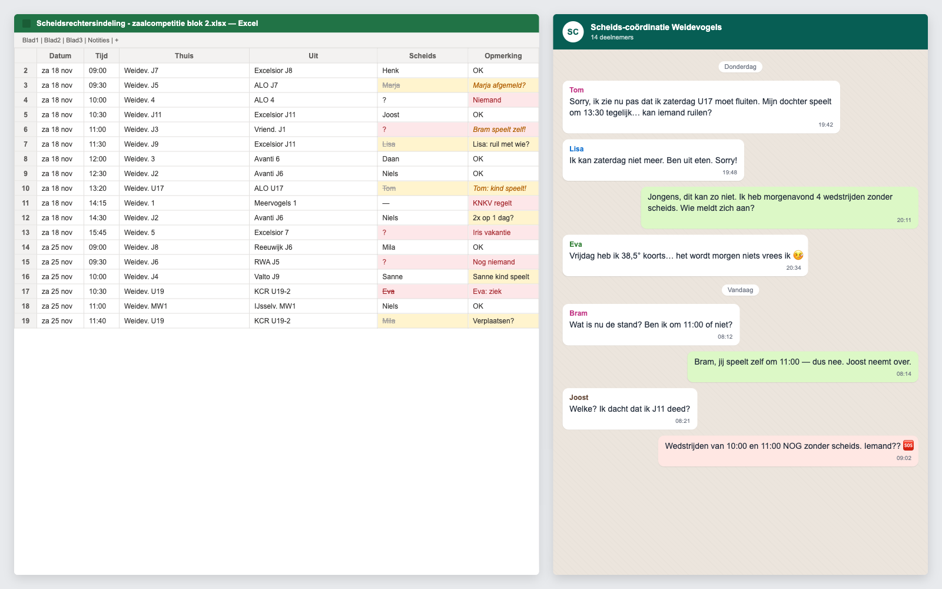Click Joost's 'Welke?' message bubble
The image size is (942, 589).
(630, 409)
